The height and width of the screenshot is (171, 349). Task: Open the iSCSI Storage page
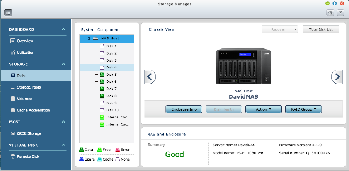29,133
